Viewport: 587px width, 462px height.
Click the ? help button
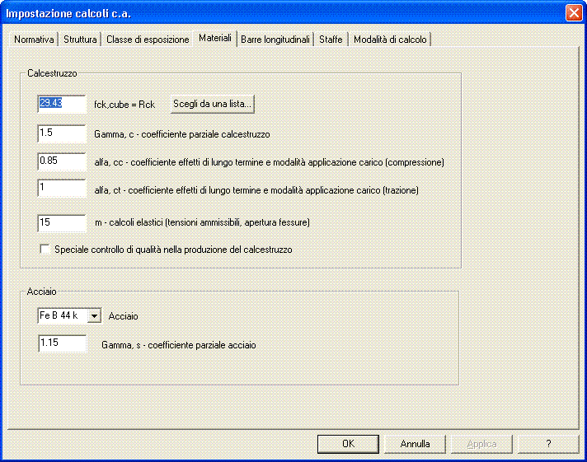coord(548,443)
